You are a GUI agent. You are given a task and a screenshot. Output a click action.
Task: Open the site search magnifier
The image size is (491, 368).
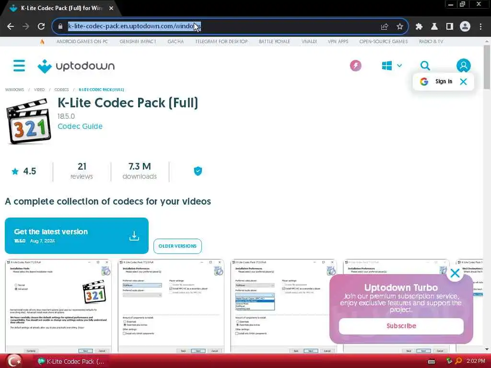click(x=425, y=66)
